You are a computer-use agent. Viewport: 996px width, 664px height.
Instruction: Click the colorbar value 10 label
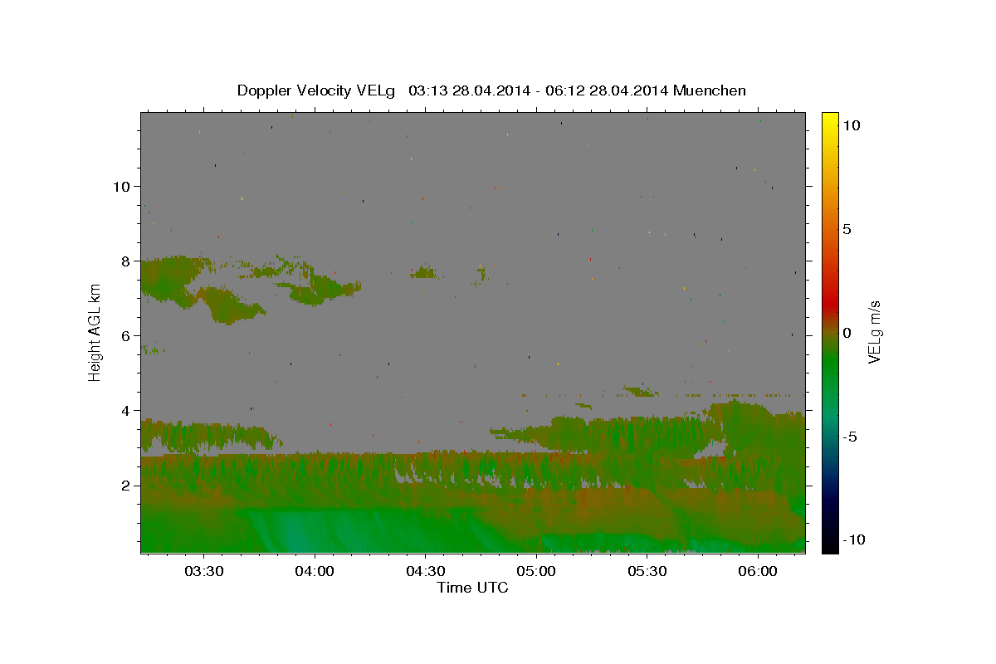(x=851, y=125)
